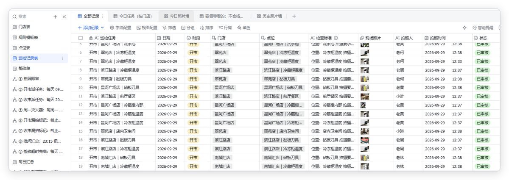The height and width of the screenshot is (180, 509).
Task: Collapse the sidebar with double-chevron icon
Action: [64, 17]
